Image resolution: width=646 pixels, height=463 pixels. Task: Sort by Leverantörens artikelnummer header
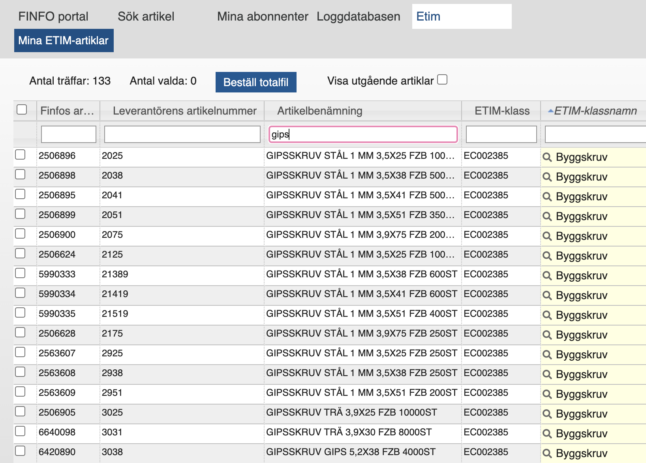point(184,111)
